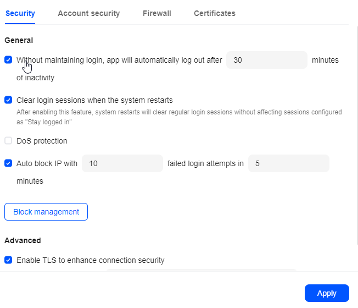Click the automatic logout label text
The image size is (358, 308).
[x=119, y=60]
